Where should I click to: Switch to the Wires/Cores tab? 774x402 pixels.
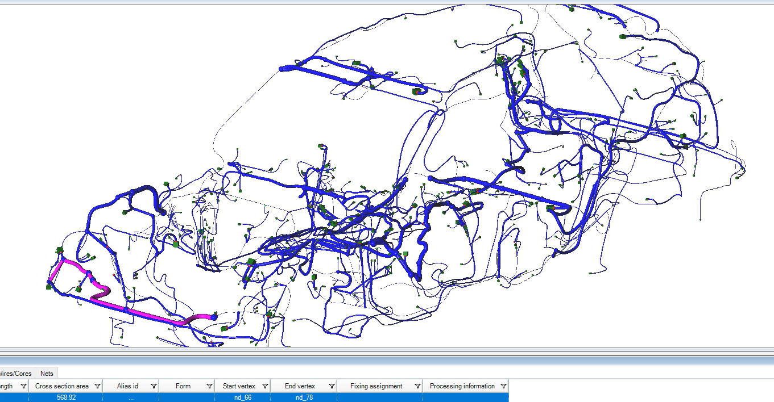pyautogui.click(x=16, y=373)
